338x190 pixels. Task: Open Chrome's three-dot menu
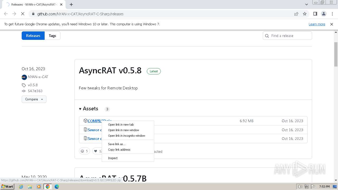[332, 14]
